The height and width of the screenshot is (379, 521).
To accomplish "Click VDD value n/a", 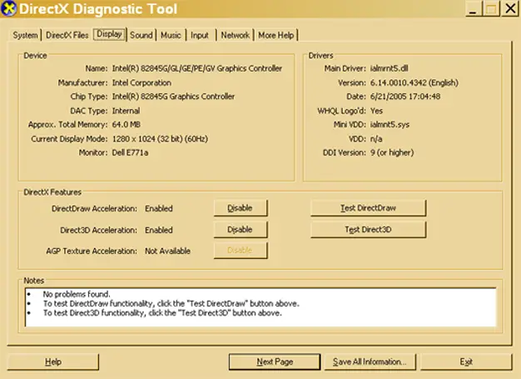I will (376, 138).
